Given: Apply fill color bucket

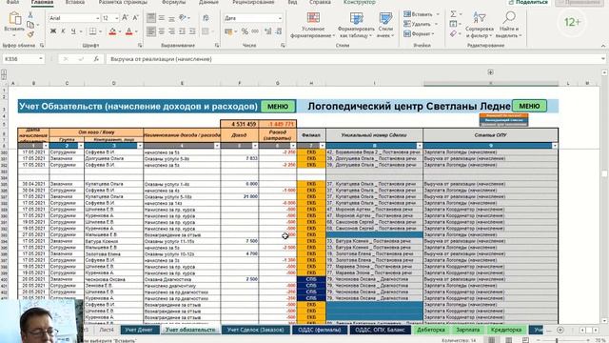Looking at the screenshot, I should 112,31.
